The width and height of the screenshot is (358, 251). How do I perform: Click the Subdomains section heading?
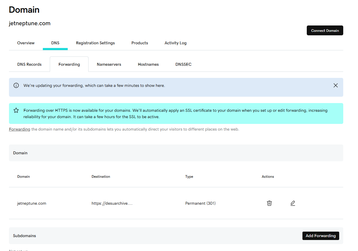pos(24,236)
